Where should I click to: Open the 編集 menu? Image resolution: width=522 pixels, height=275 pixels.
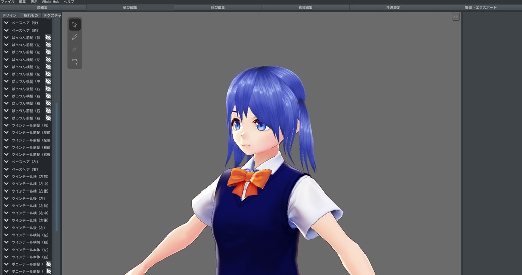click(x=22, y=2)
